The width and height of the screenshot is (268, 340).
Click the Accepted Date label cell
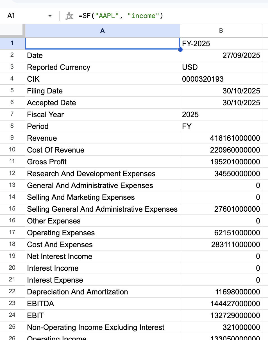pos(103,102)
